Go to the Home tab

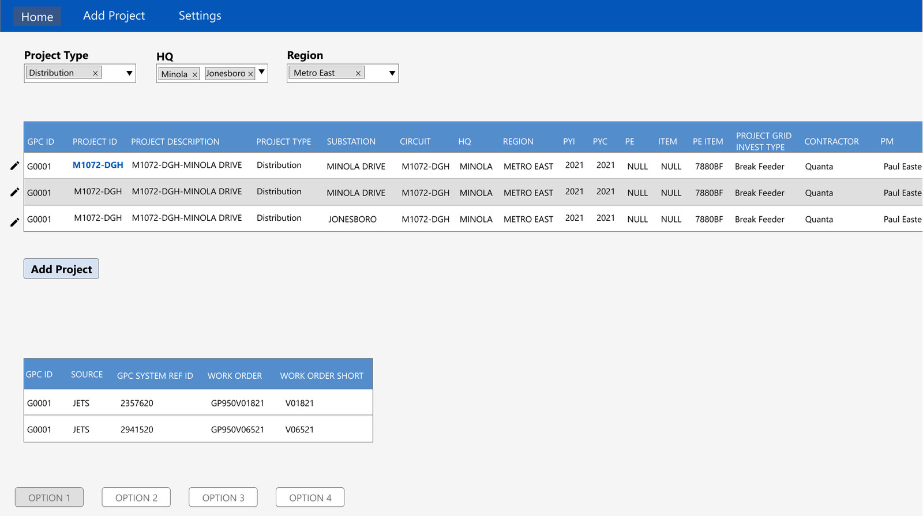[37, 17]
